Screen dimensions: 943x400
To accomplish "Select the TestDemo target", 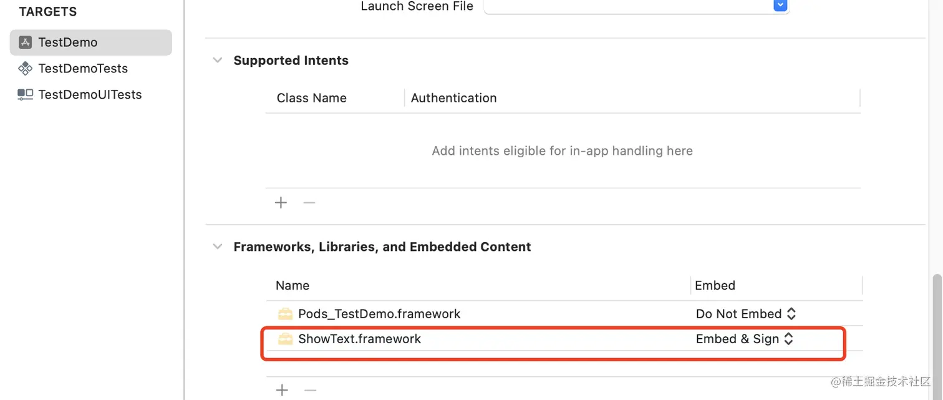I will coord(91,42).
